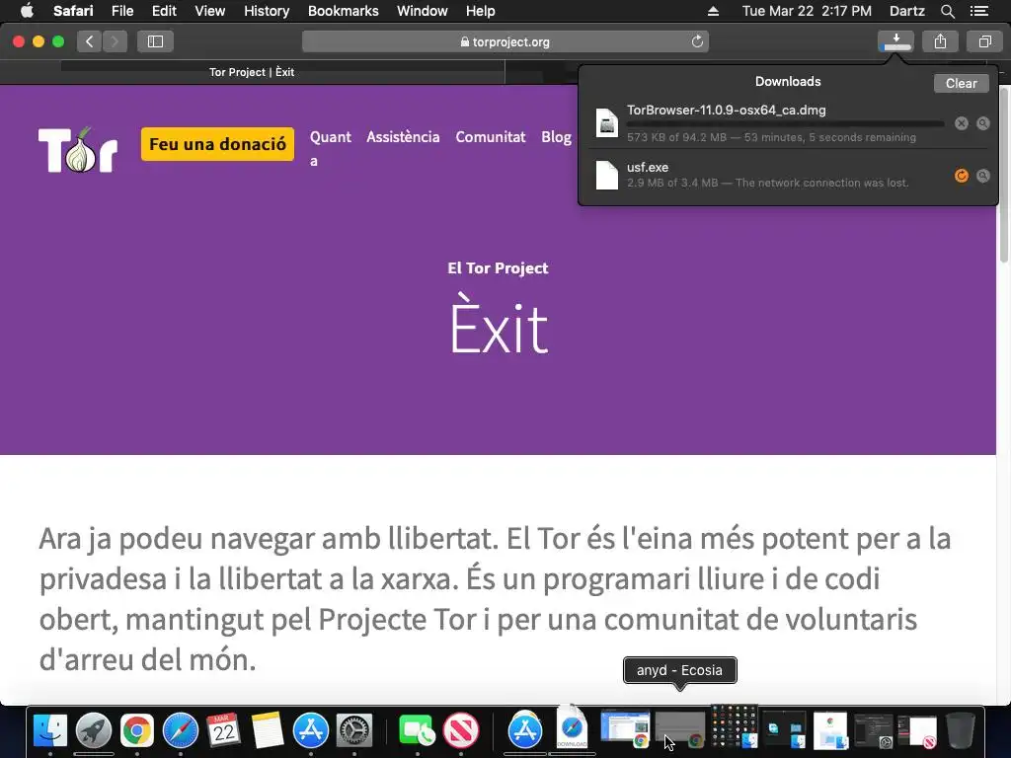Image resolution: width=1011 pixels, height=758 pixels.
Task: Open System Preferences gear in Dock
Action: point(354,730)
